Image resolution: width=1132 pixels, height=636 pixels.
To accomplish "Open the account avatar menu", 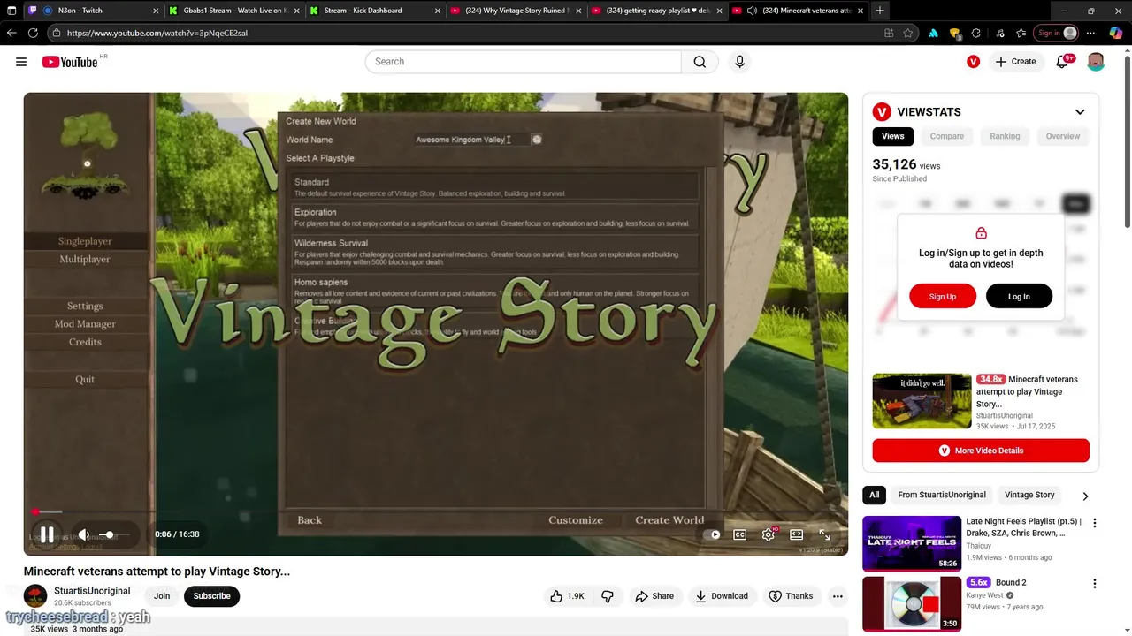I will point(1096,62).
